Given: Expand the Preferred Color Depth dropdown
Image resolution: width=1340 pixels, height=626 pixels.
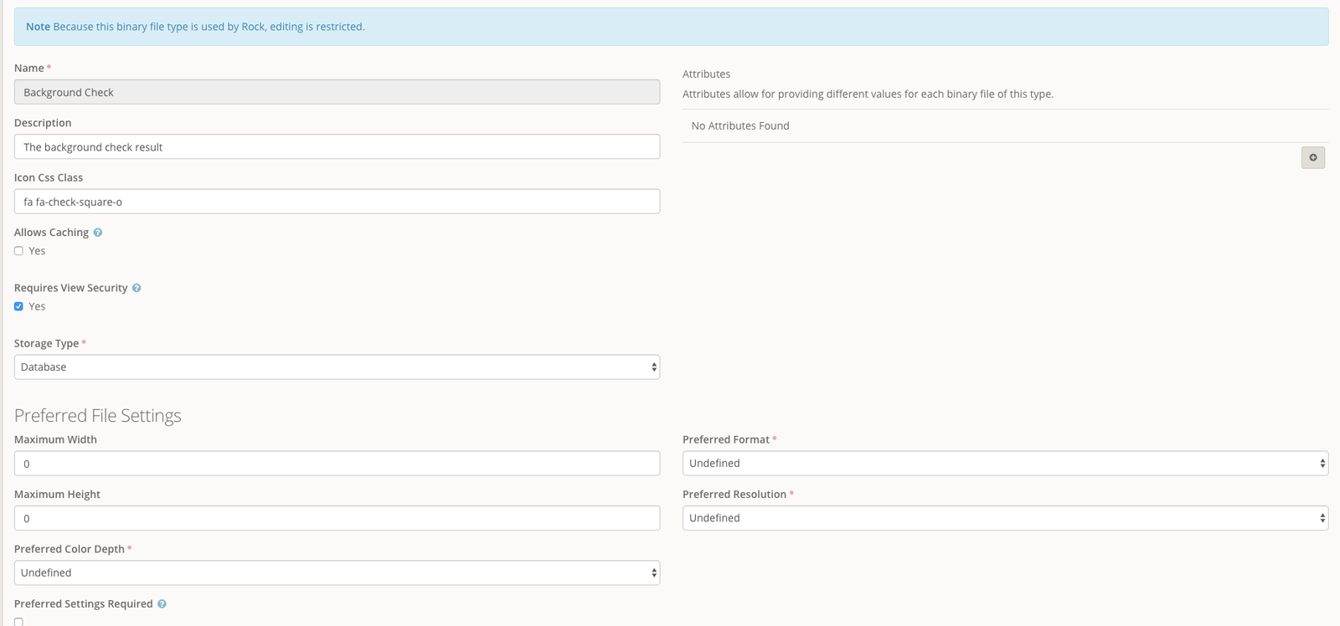Looking at the screenshot, I should (x=337, y=573).
